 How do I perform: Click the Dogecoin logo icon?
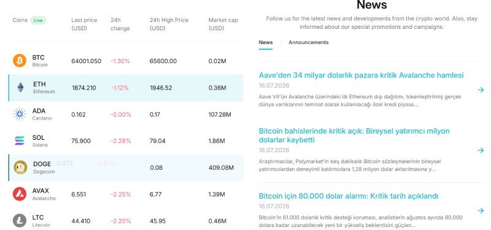coord(20,167)
